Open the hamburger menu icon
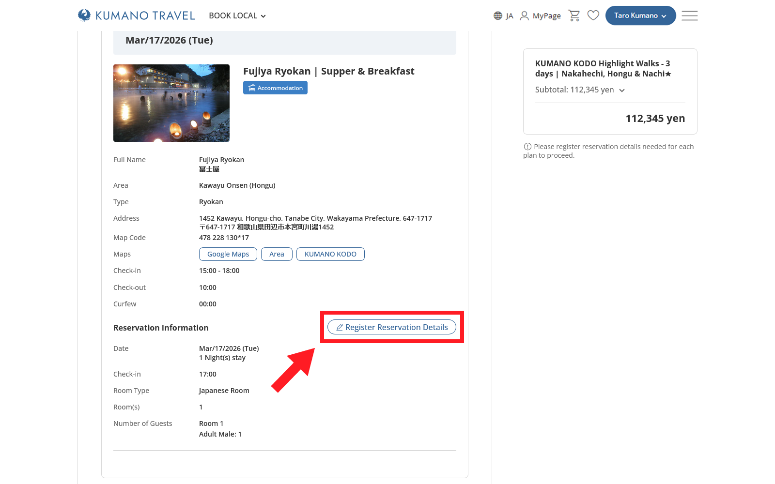Screen dimensions: 775x484 [689, 15]
